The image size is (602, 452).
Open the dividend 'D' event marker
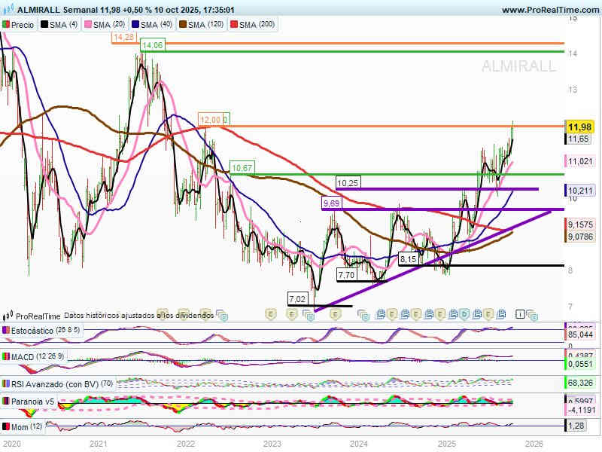pyautogui.click(x=464, y=313)
